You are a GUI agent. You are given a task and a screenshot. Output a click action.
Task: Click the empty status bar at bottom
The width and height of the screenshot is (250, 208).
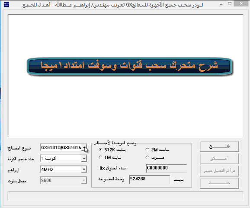point(125,196)
